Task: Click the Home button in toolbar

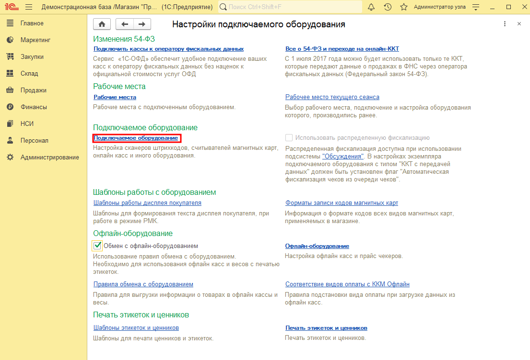Action: [x=102, y=24]
